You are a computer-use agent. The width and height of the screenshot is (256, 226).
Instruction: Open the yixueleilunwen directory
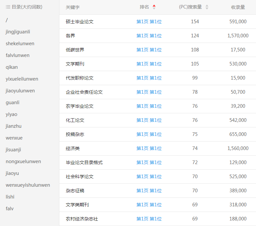pos(22,79)
